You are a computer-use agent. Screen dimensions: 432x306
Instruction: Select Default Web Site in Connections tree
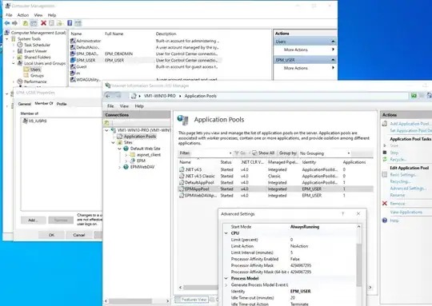[142, 149]
